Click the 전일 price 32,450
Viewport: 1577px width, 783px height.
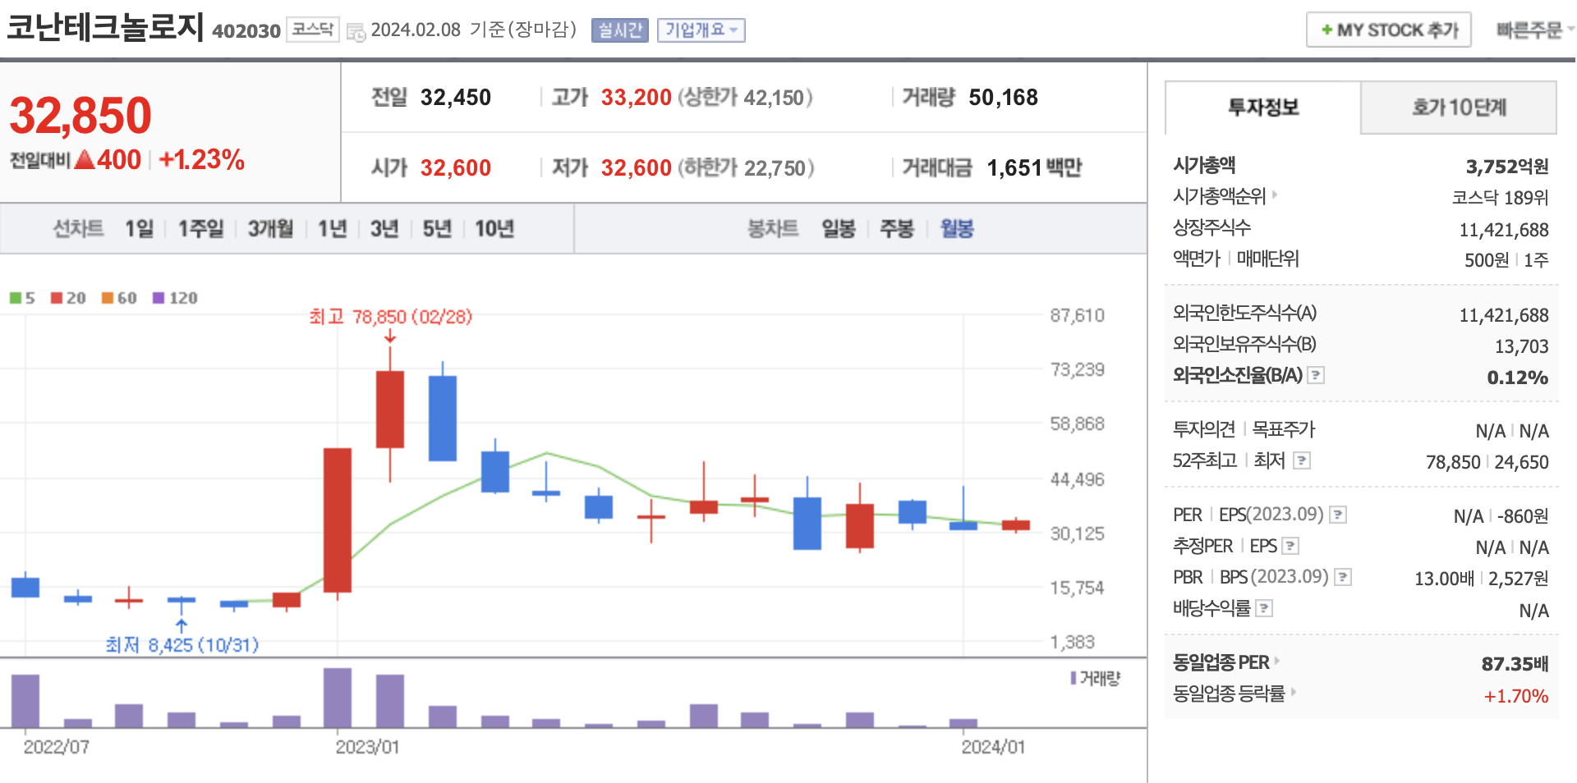click(456, 98)
